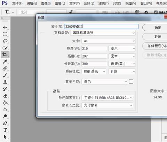
Task: Change the height unit dropdown
Action: (x=122, y=56)
